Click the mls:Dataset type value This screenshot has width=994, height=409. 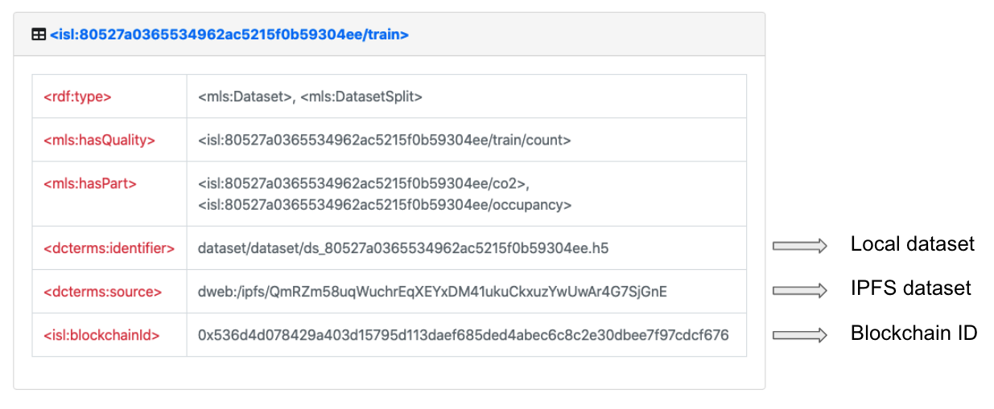(245, 96)
